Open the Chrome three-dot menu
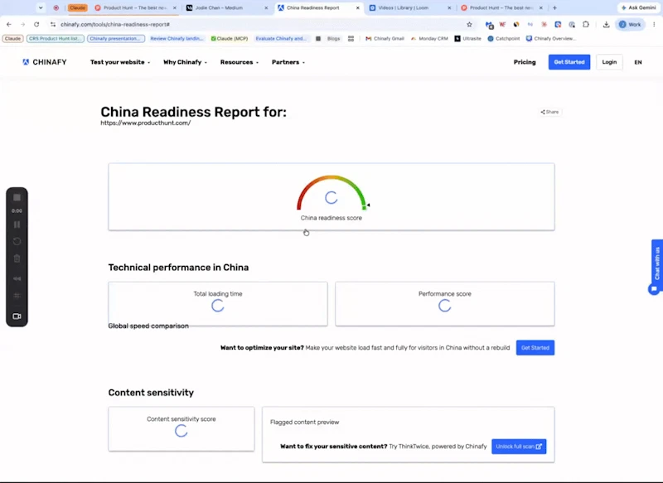The height and width of the screenshot is (483, 663). 654,25
